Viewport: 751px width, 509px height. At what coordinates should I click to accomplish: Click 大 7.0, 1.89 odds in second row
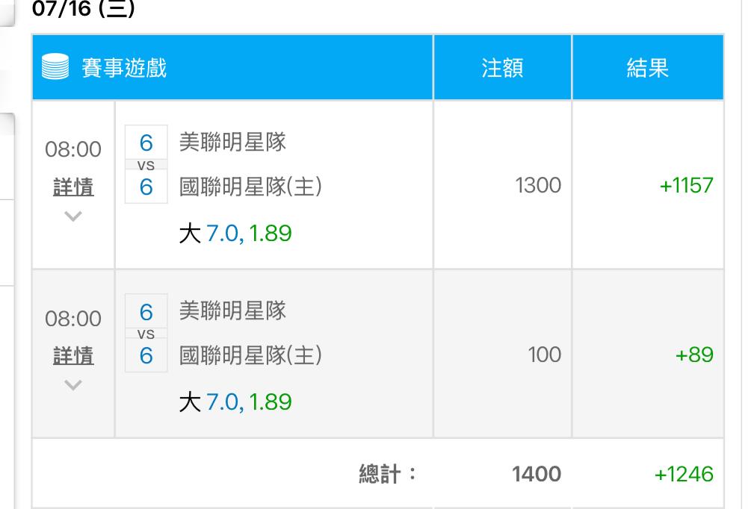(235, 402)
